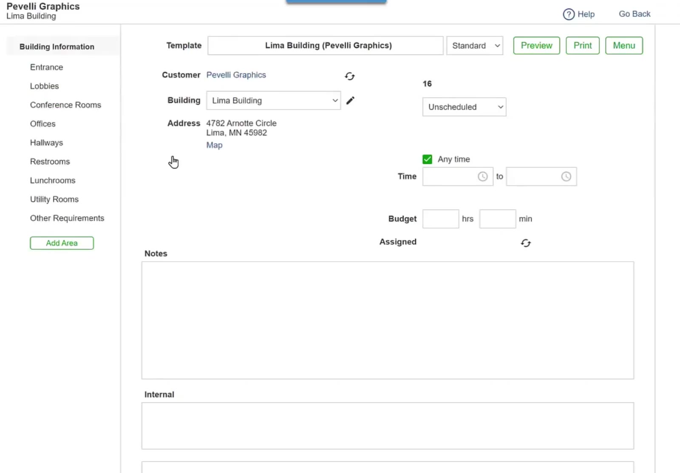Open the Unscheduled status dropdown
The width and height of the screenshot is (680, 473).
[x=464, y=107]
